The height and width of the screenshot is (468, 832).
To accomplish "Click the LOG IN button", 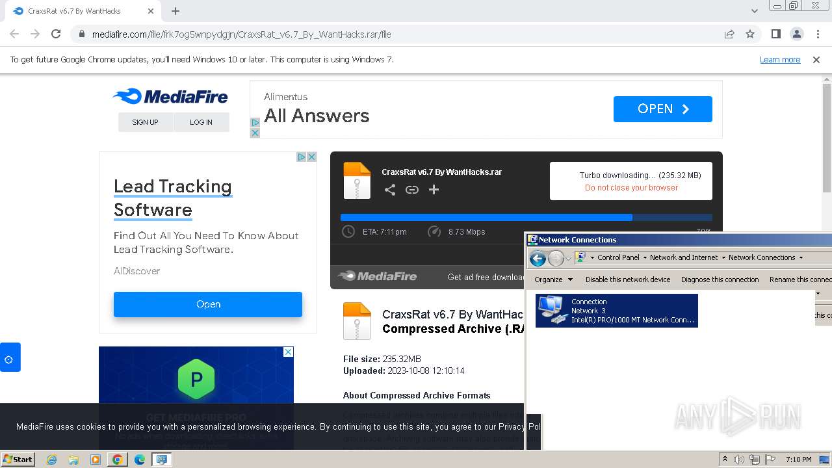I will point(201,122).
